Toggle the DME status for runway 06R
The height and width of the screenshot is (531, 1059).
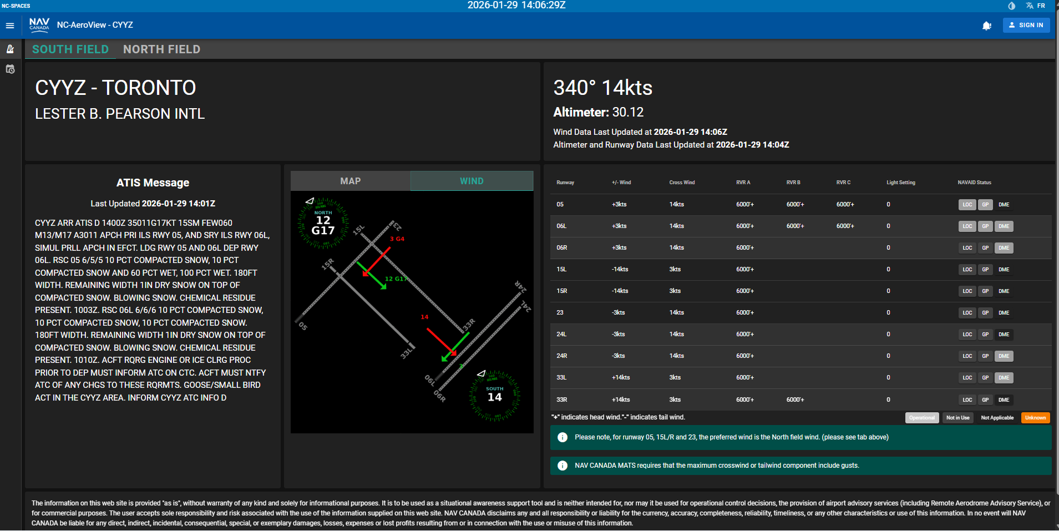(x=1004, y=247)
